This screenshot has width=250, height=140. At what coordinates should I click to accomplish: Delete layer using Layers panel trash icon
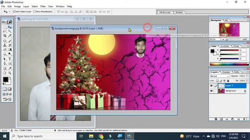244,119
